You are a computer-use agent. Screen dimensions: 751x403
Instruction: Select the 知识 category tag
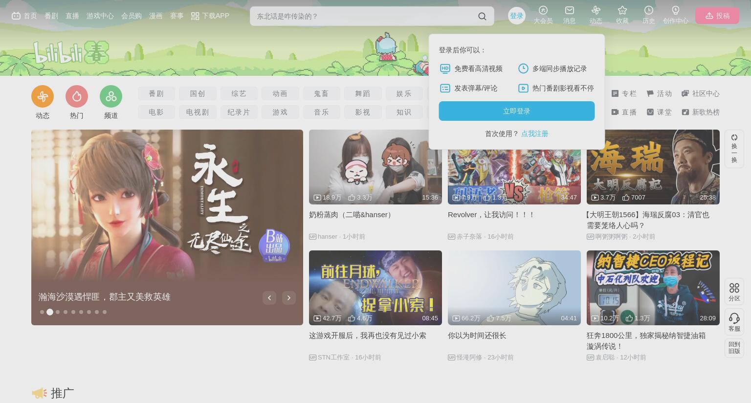(x=404, y=112)
